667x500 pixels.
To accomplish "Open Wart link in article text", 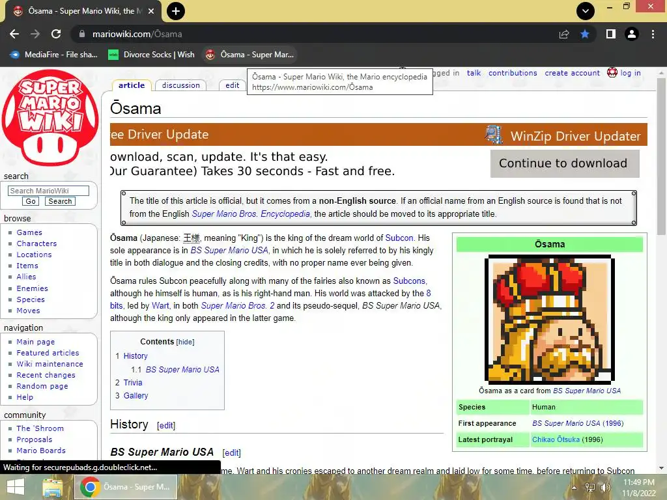I will pyautogui.click(x=160, y=306).
